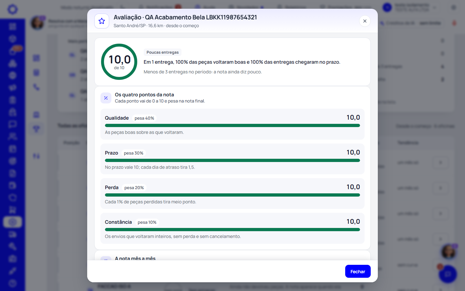The height and width of the screenshot is (291, 465).
Task: Click the Fechar button
Action: 358,271
